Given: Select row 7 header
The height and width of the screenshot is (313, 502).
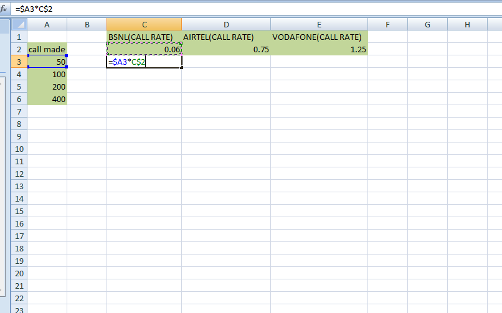Looking at the screenshot, I should 19,112.
